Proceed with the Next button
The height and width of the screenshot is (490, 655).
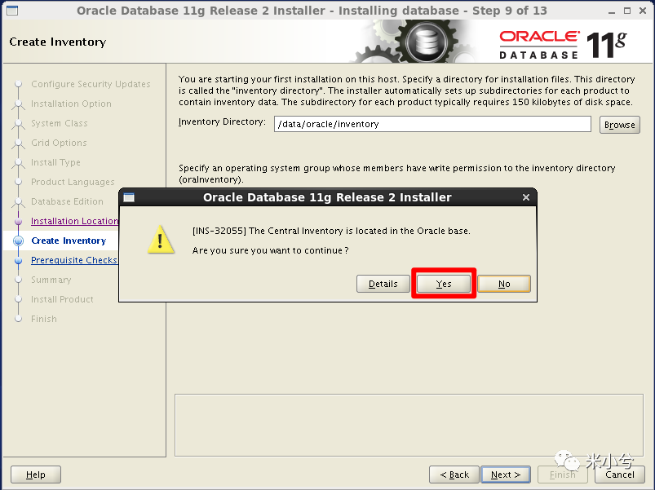tap(506, 475)
